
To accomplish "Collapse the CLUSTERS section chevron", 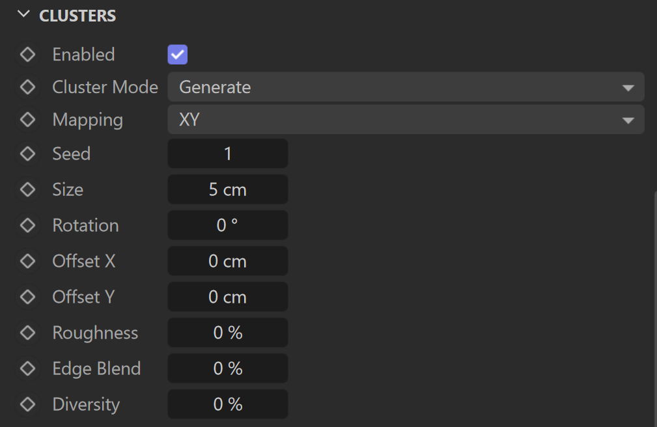I will point(23,15).
